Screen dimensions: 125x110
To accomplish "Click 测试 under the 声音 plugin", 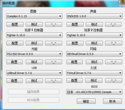I will click(x=94, y=24).
